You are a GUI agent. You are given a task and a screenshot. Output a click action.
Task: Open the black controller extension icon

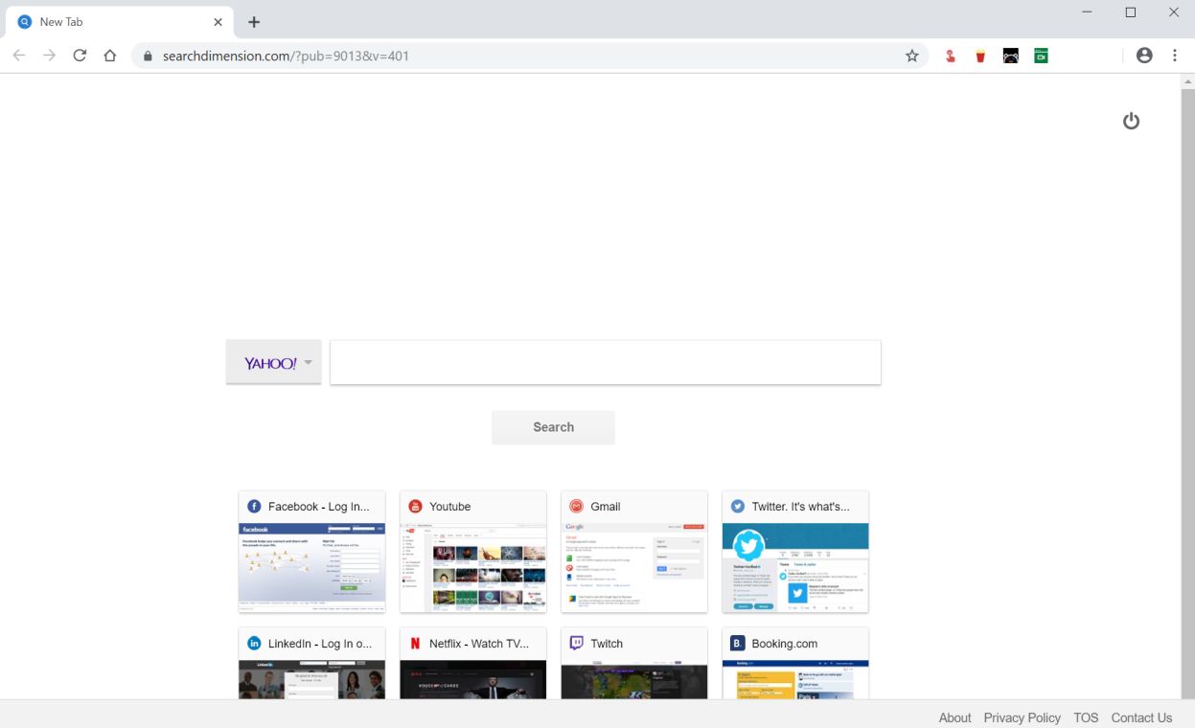click(x=1010, y=56)
